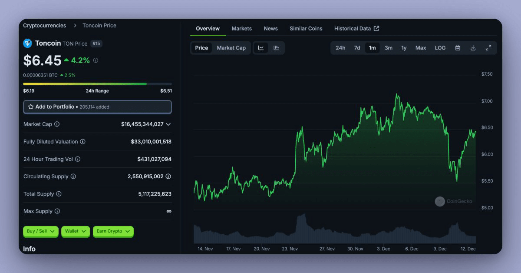Set chart range to 7d
The width and height of the screenshot is (521, 273).
click(357, 48)
